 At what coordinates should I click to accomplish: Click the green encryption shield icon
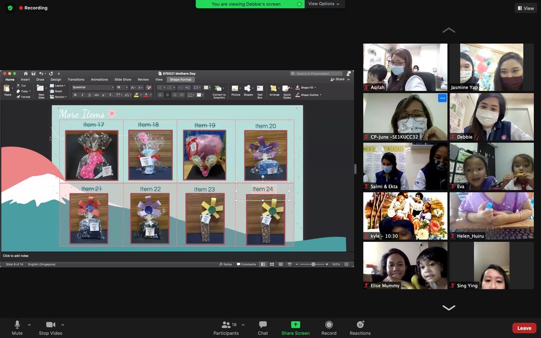click(x=11, y=7)
